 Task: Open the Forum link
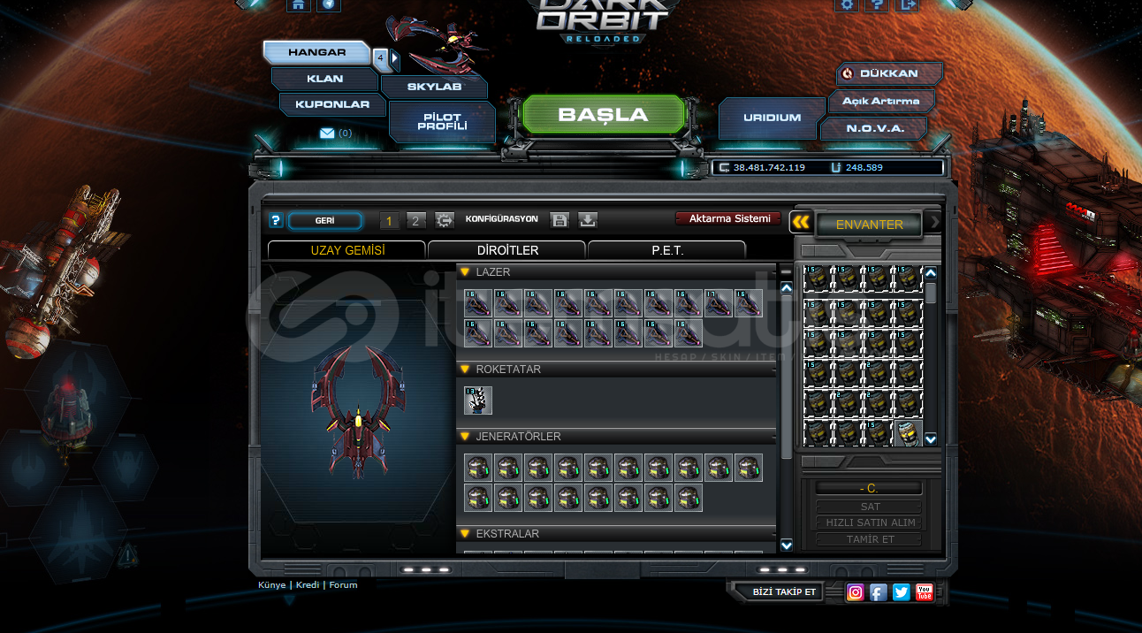coord(343,585)
